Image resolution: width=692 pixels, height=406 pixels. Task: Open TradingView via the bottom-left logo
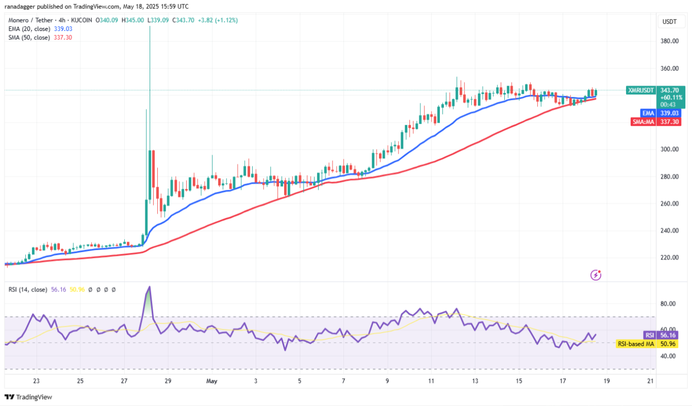(27, 398)
